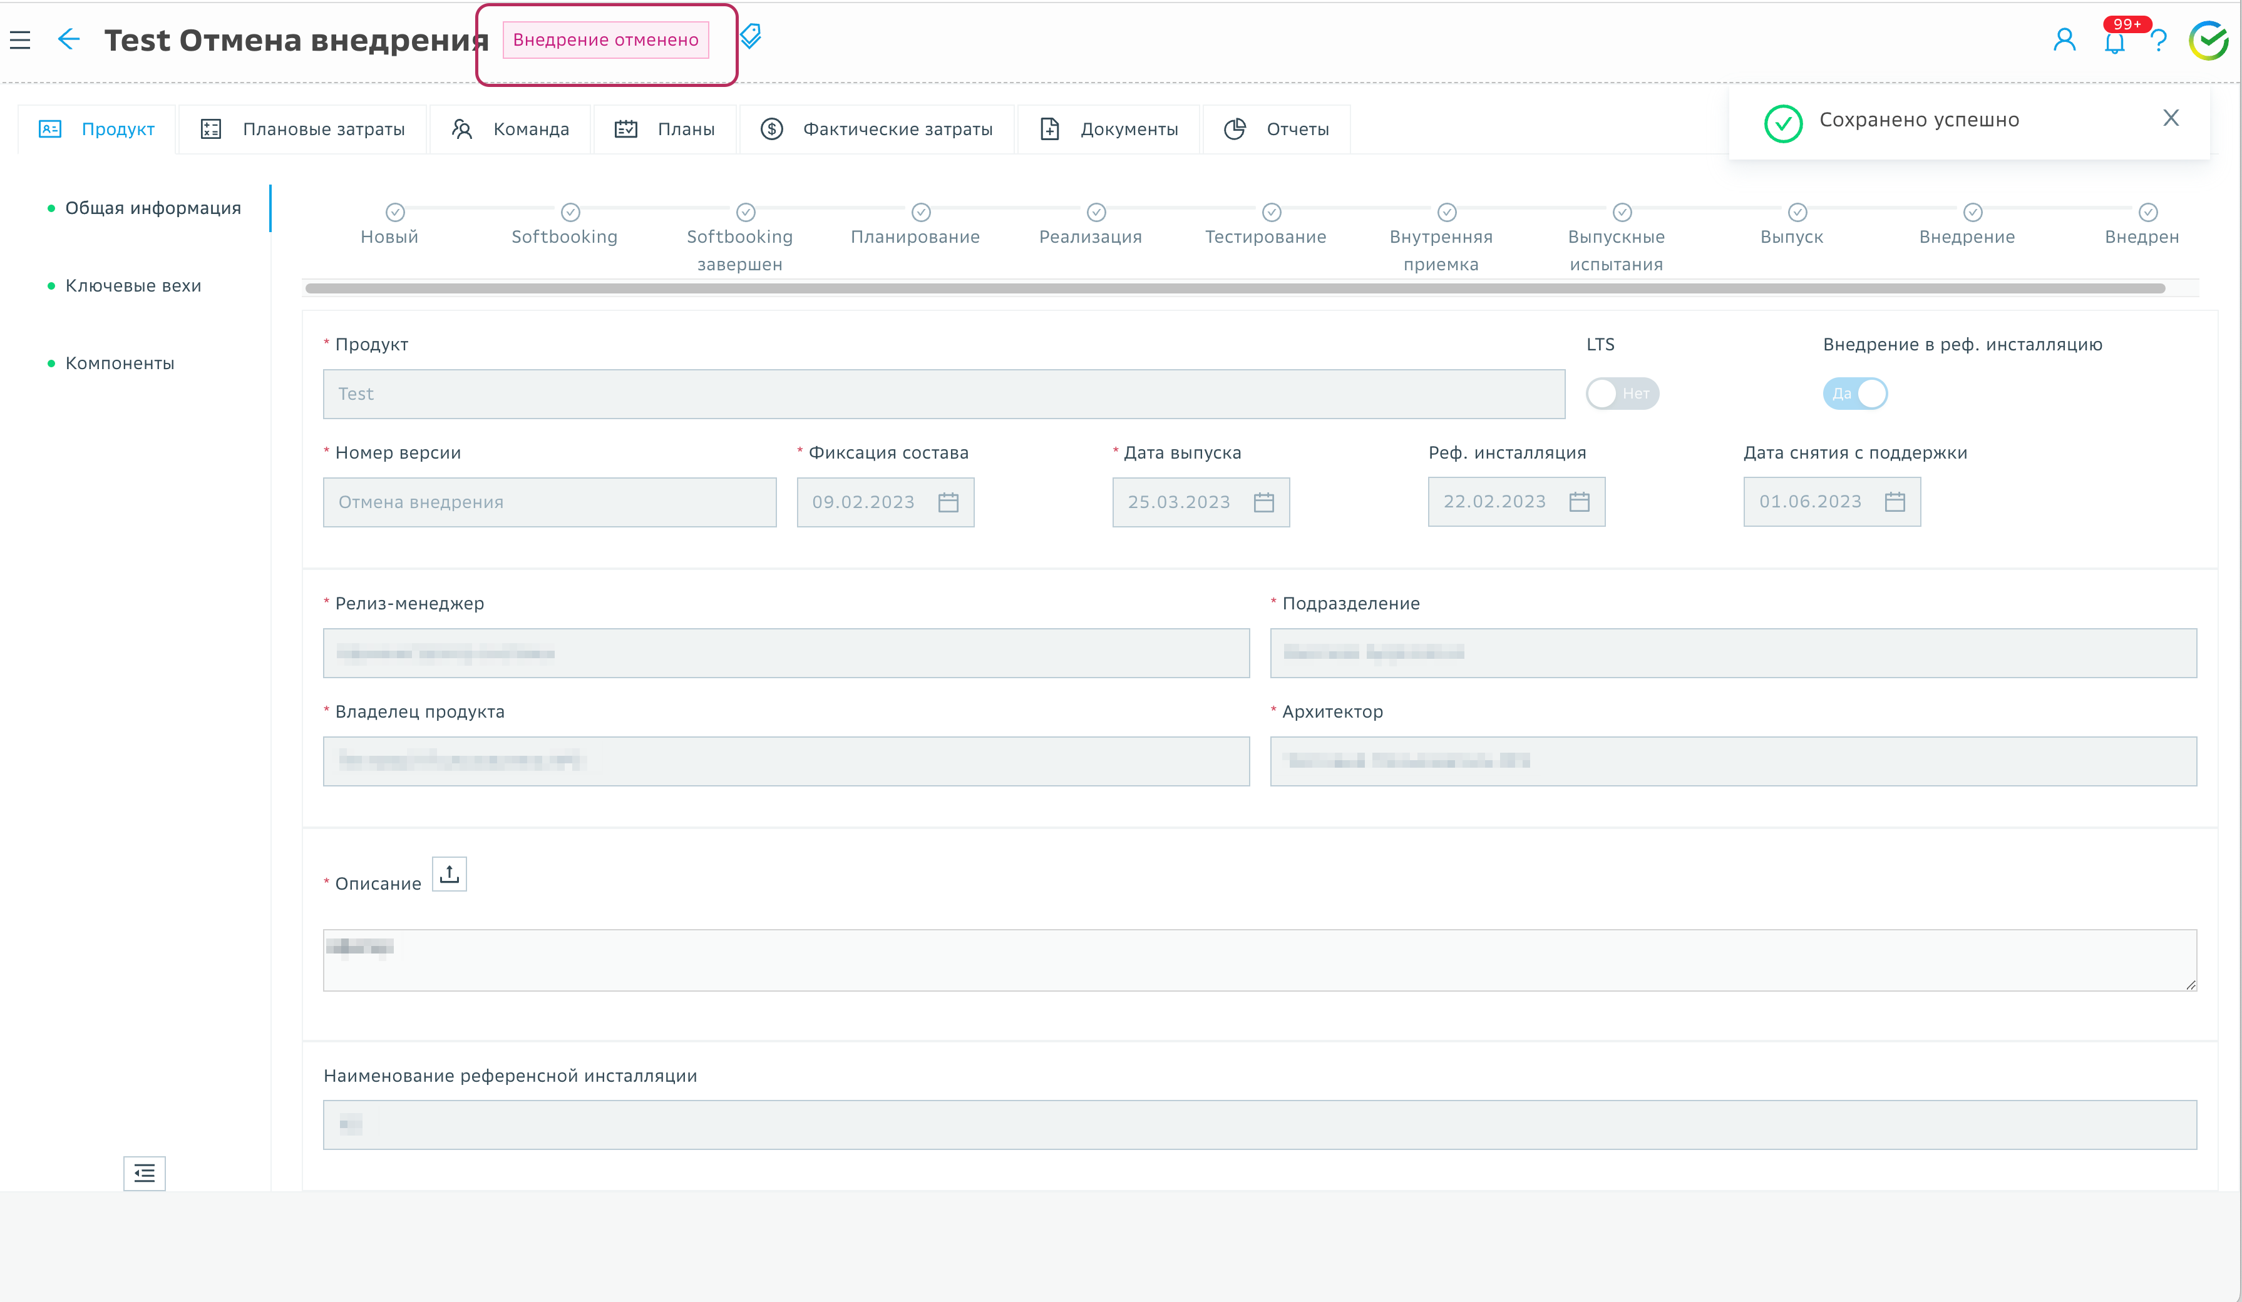Screen dimensions: 2242x1302
Task: Open calendar for Фиксация состава date
Action: [949, 502]
